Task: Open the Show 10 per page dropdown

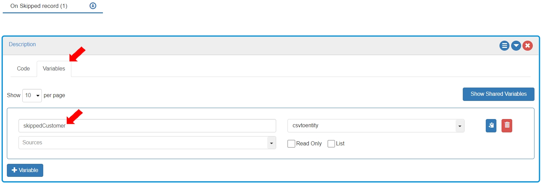Action: point(32,95)
